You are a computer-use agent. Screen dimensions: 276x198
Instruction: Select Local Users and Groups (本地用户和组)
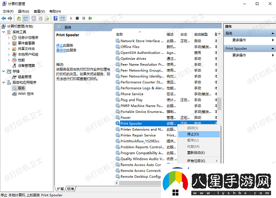point(28,54)
